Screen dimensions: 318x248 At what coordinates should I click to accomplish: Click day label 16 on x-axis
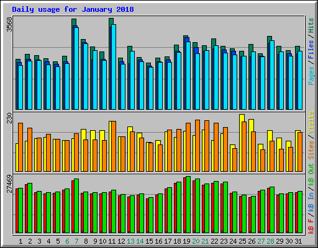click(158, 241)
